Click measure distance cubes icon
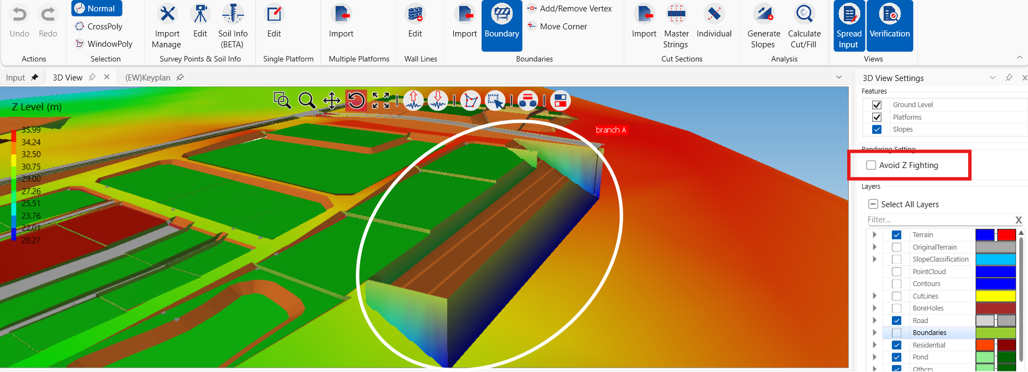 click(x=527, y=100)
